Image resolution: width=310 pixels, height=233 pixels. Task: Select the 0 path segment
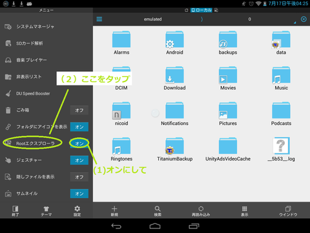click(249, 19)
